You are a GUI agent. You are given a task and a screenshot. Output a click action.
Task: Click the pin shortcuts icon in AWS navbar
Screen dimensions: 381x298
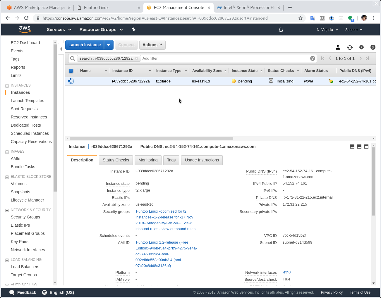point(133,30)
